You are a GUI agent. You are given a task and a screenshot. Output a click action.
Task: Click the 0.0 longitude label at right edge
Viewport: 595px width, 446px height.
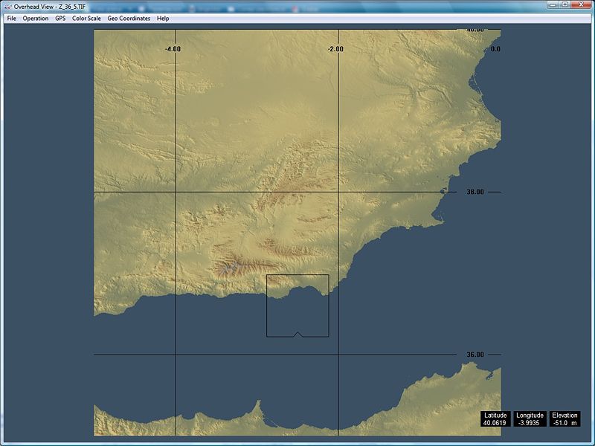(x=495, y=49)
